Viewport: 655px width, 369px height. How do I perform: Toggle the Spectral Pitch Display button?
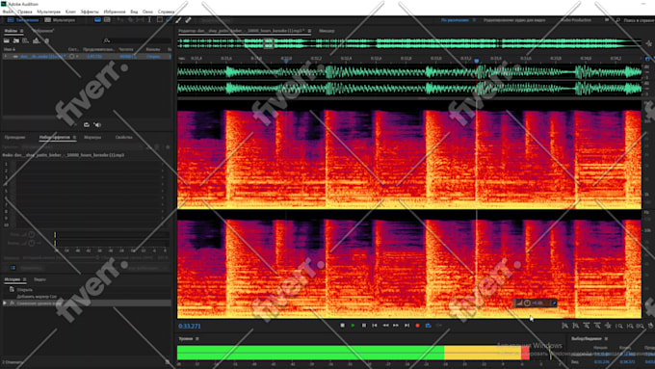107,19
